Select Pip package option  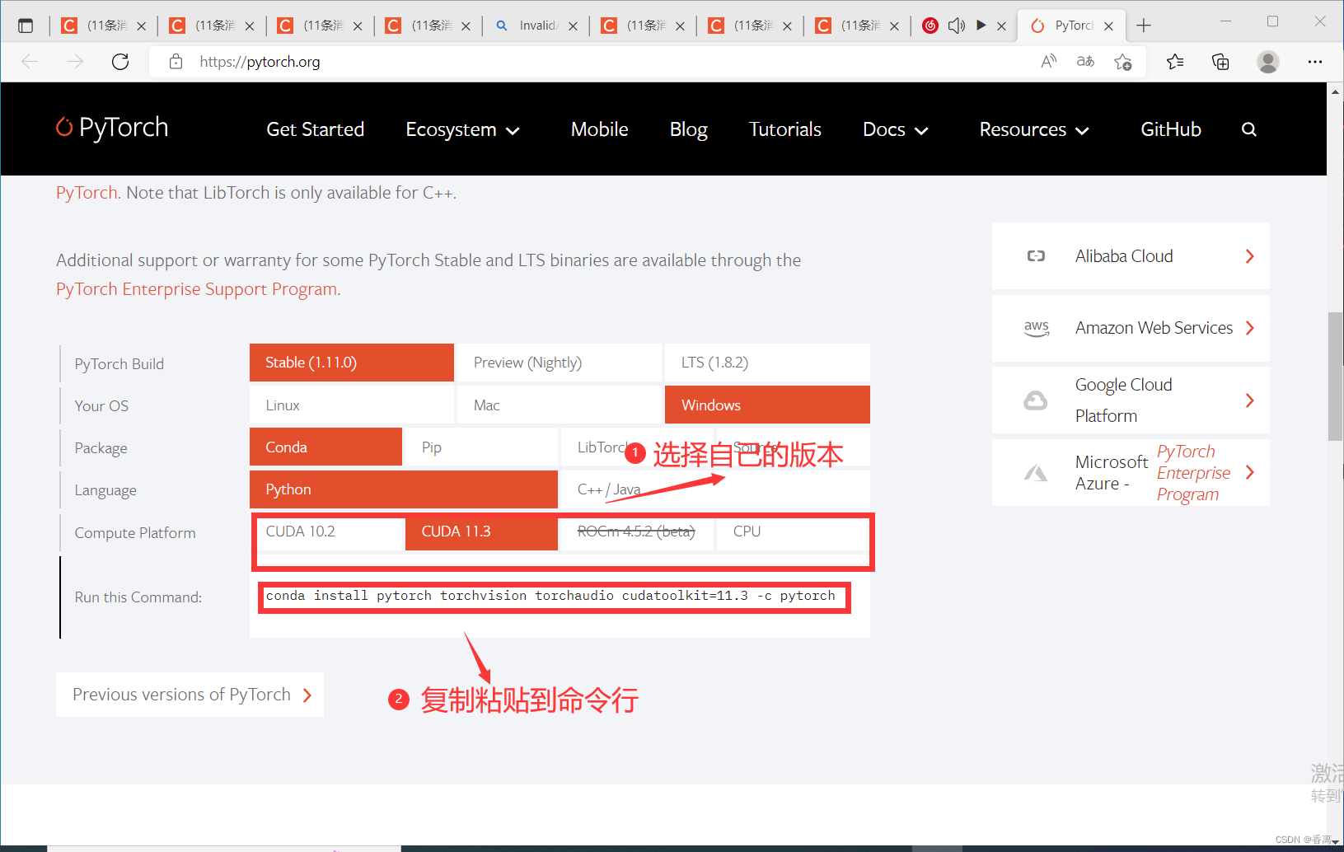[481, 447]
